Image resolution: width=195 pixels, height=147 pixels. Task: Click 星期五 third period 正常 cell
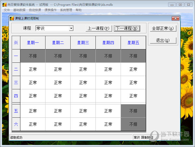(x=133, y=82)
